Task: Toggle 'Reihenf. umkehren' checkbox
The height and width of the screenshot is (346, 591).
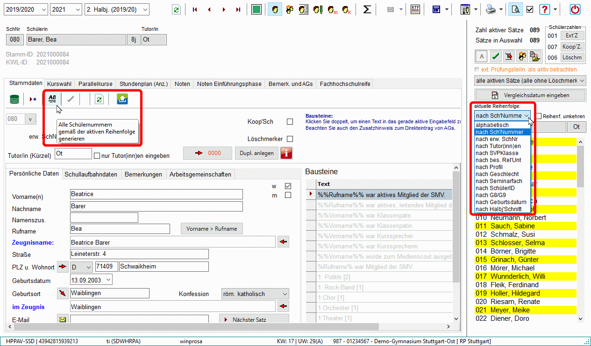Action: coord(539,116)
